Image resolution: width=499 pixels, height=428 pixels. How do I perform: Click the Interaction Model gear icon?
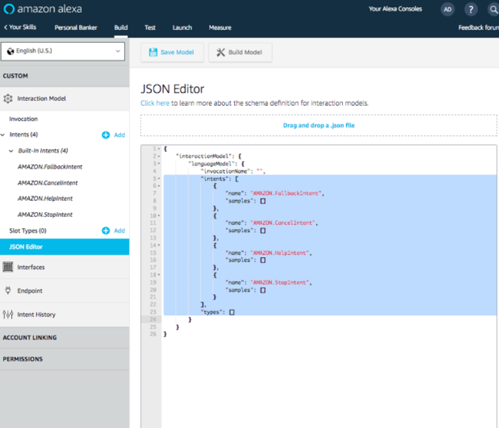pos(8,99)
